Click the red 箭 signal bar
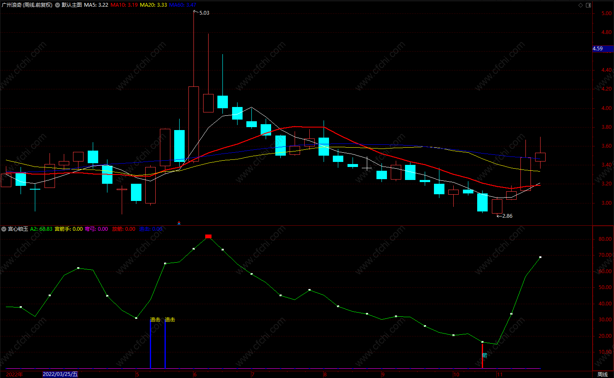This screenshot has width=614, height=378. pyautogui.click(x=482, y=356)
